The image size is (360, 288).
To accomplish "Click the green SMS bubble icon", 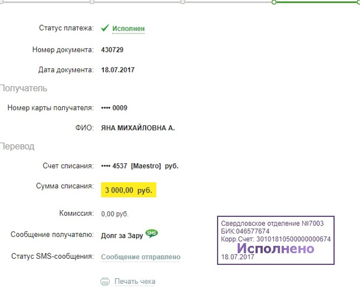I will [151, 233].
